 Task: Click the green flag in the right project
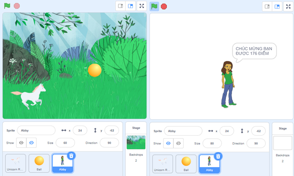pyautogui.click(x=154, y=7)
